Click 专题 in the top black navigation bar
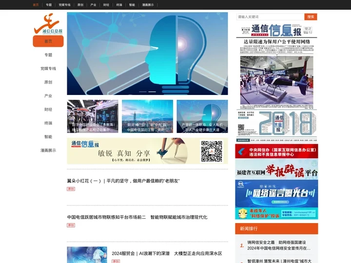The image size is (351, 263). tap(49, 5)
